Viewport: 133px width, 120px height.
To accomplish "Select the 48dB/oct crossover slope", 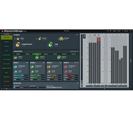I will point(46,54).
